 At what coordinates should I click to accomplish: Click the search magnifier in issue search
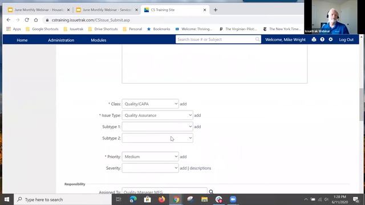(257, 39)
